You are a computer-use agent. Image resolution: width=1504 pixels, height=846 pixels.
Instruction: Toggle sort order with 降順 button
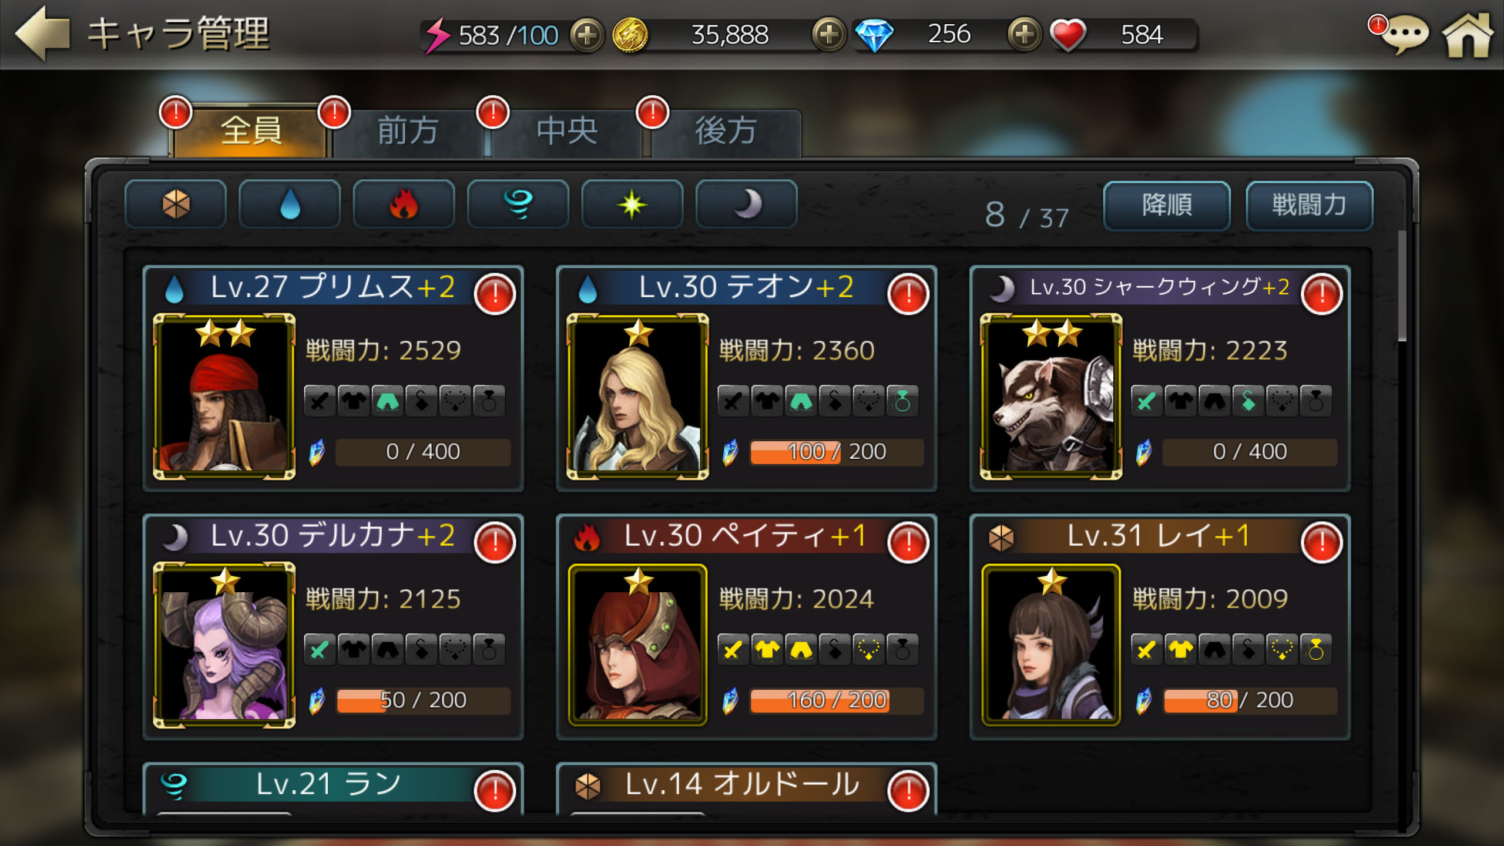(1167, 206)
